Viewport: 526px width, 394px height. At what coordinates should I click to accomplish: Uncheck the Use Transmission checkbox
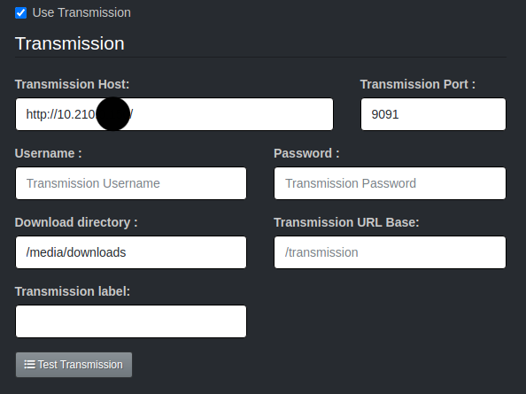[20, 13]
